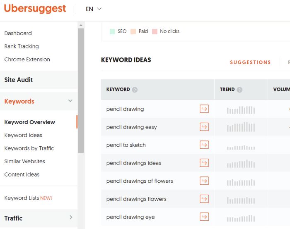Open arrow icon for 'pencil to sketch'

click(x=204, y=145)
